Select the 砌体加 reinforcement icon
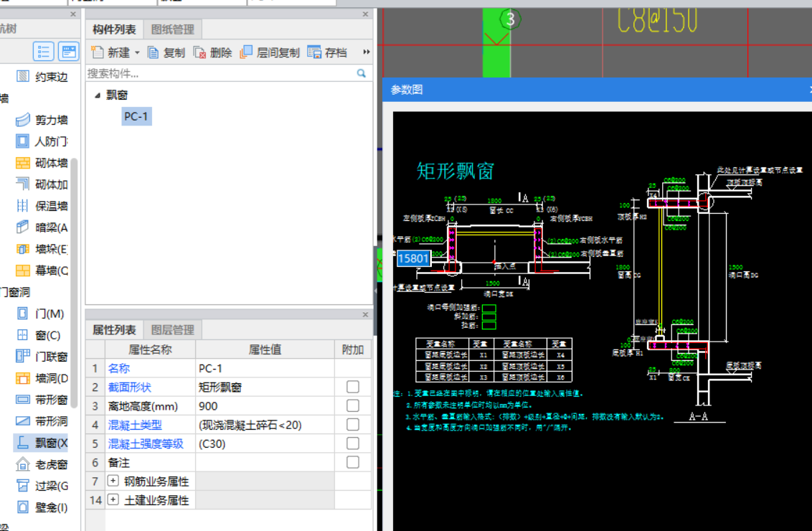Image resolution: width=812 pixels, height=531 pixels. click(x=22, y=184)
